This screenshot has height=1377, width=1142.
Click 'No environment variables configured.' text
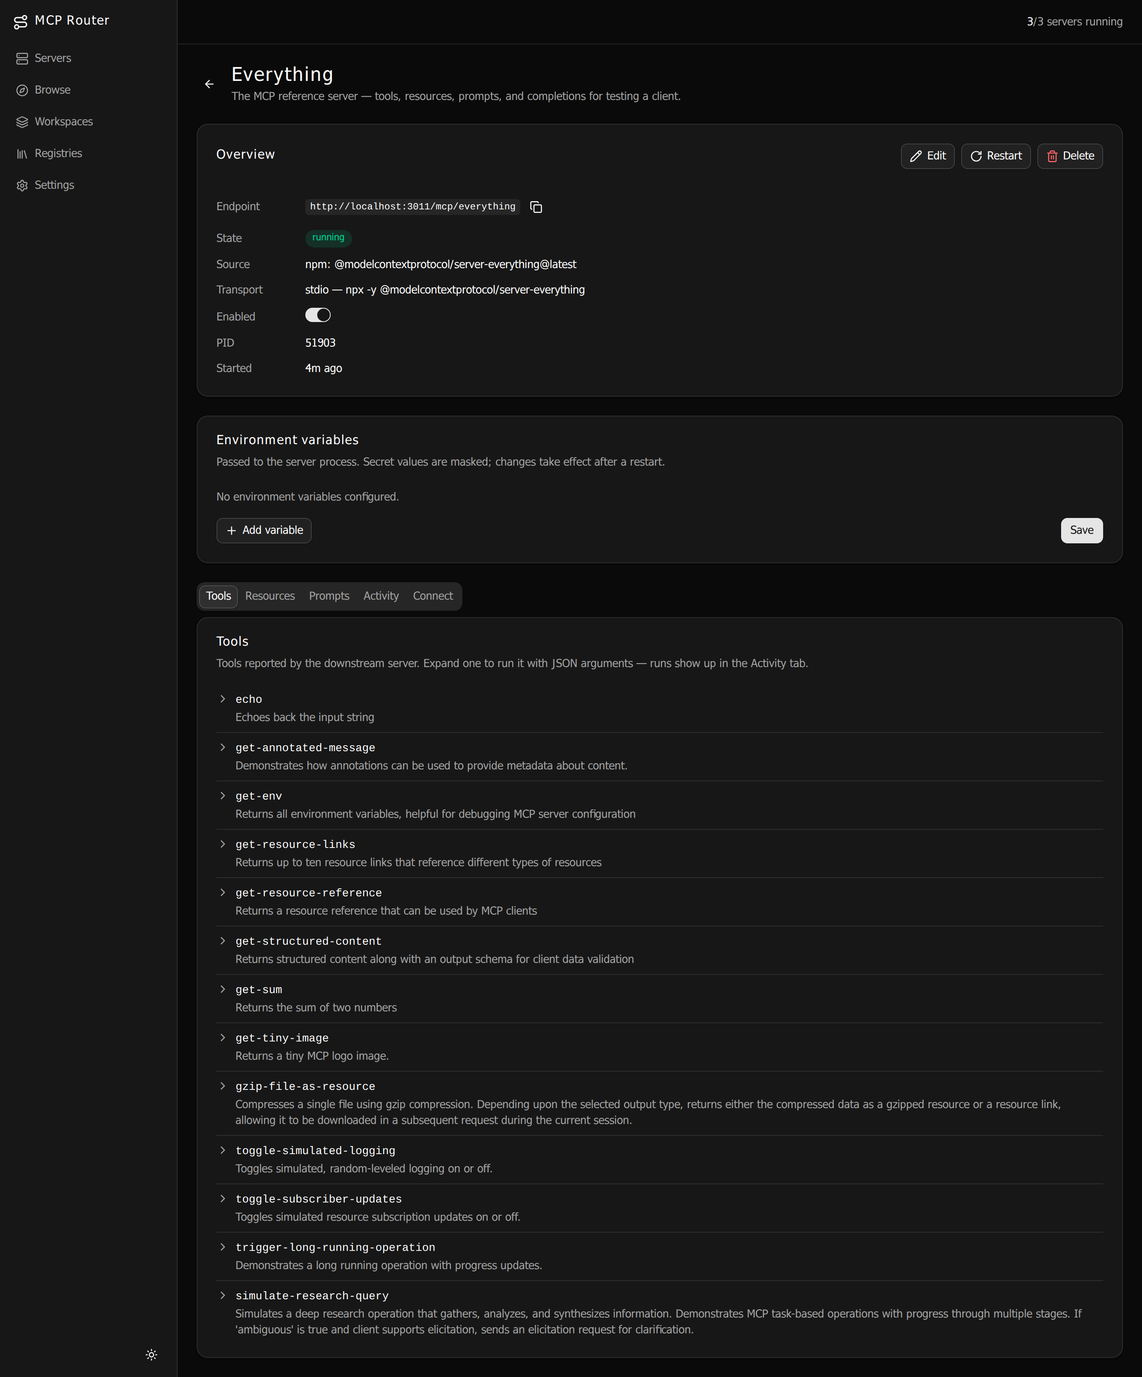(x=307, y=497)
